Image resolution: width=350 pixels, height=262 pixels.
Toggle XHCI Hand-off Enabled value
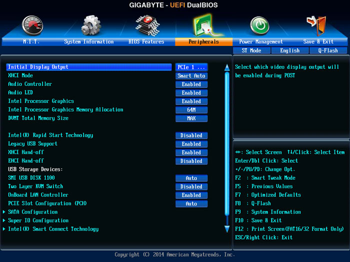191,152
